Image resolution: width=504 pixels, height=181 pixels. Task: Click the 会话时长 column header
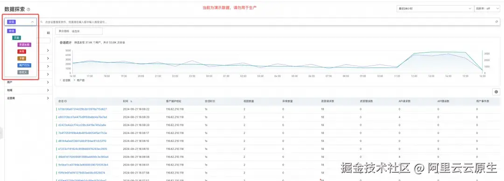click(210, 101)
